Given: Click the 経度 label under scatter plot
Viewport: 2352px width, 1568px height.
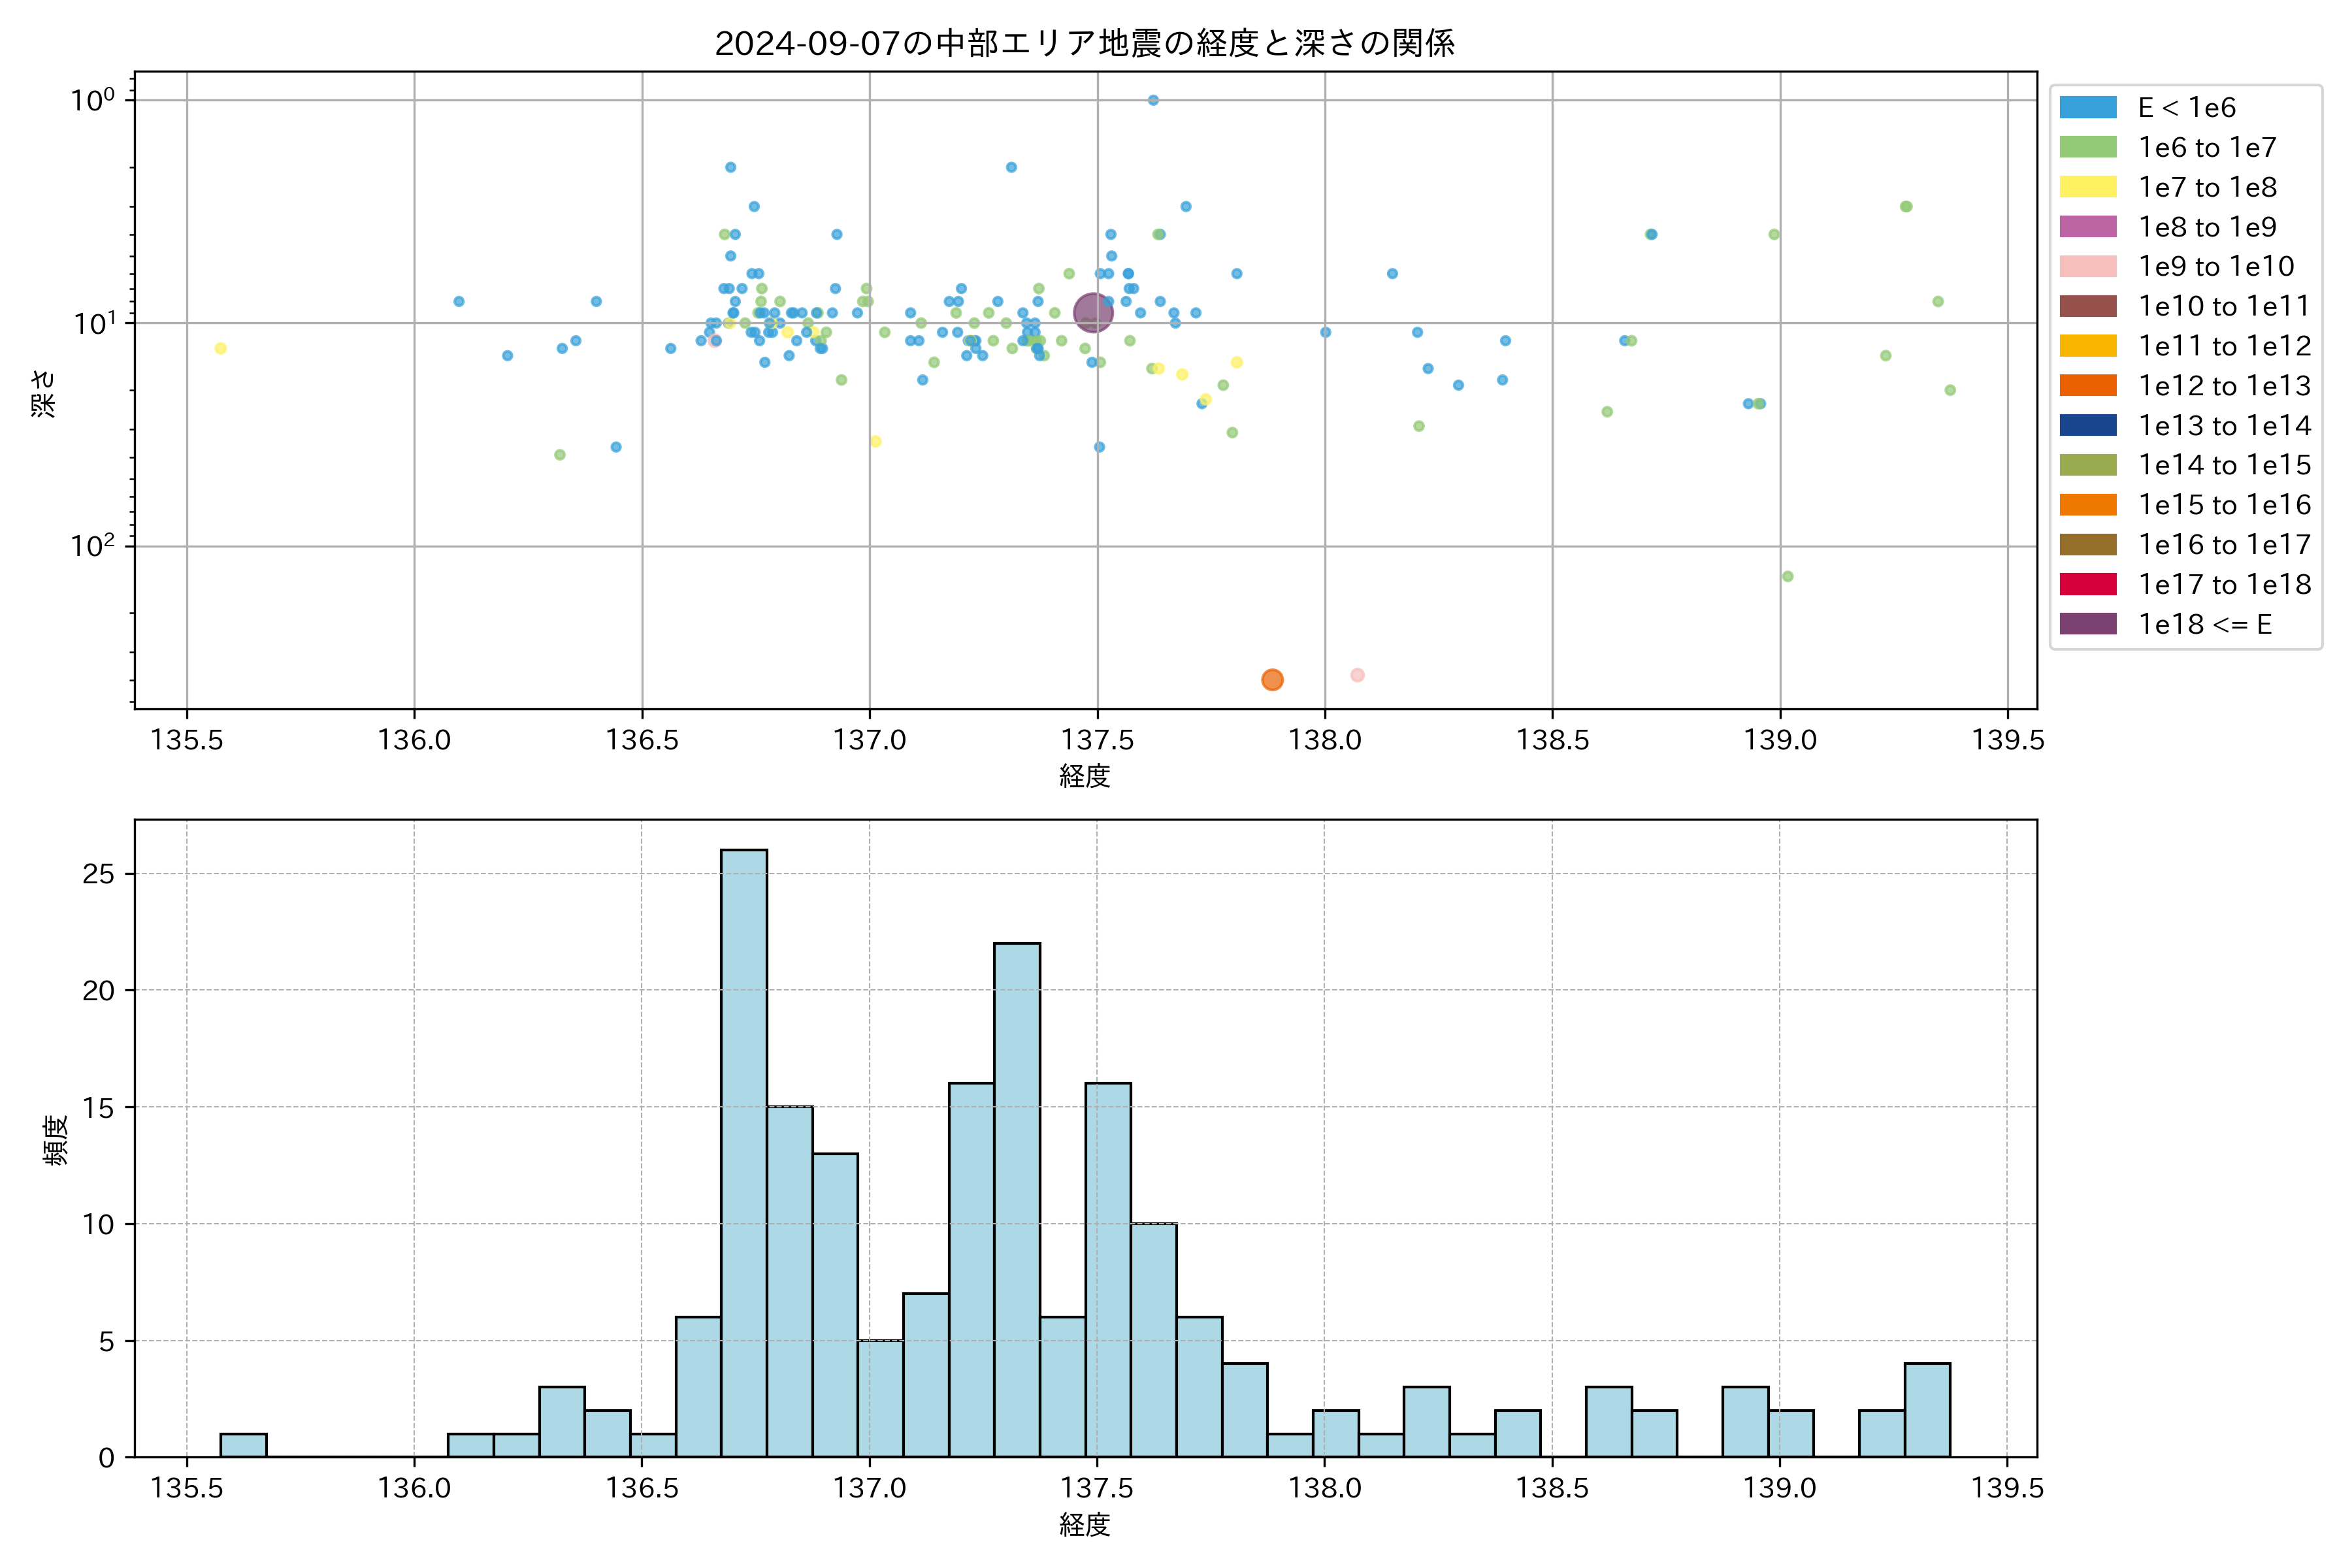Looking at the screenshot, I should click(x=1085, y=775).
